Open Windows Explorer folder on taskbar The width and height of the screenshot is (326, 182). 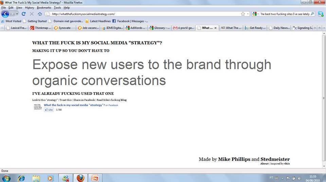36,178
